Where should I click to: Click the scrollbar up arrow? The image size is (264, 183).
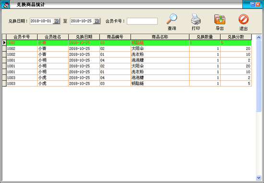click(258, 37)
